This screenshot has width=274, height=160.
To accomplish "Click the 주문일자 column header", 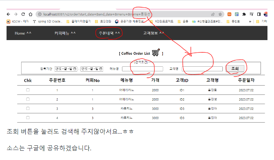I will click(246, 80).
